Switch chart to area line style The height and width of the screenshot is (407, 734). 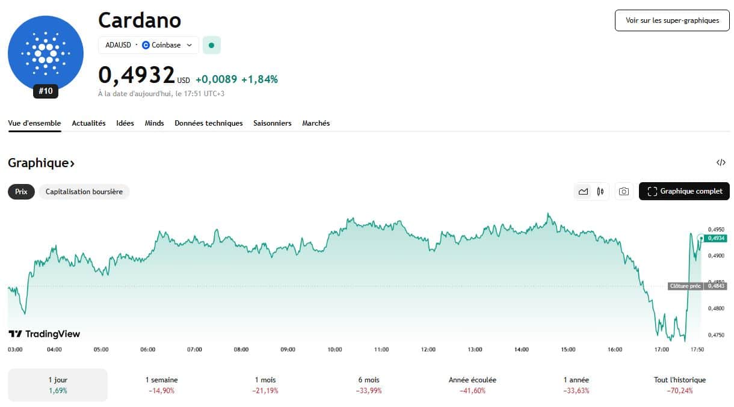pyautogui.click(x=583, y=192)
